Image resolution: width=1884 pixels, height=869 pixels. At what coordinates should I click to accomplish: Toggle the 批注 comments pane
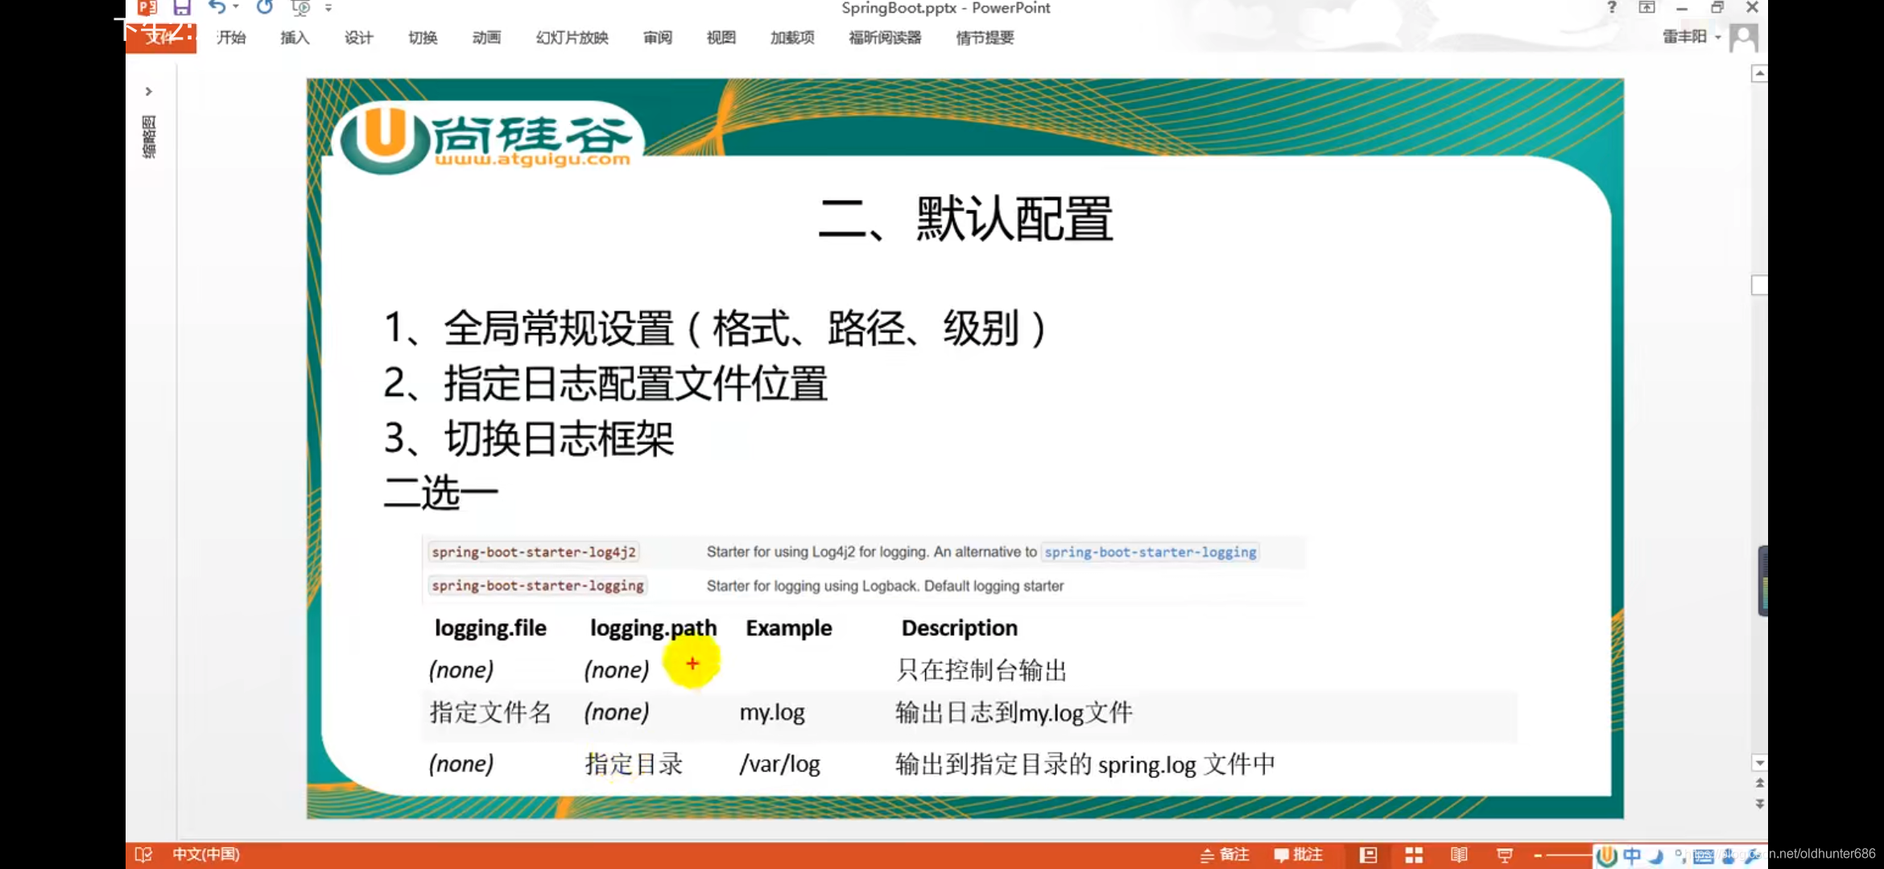(1298, 855)
